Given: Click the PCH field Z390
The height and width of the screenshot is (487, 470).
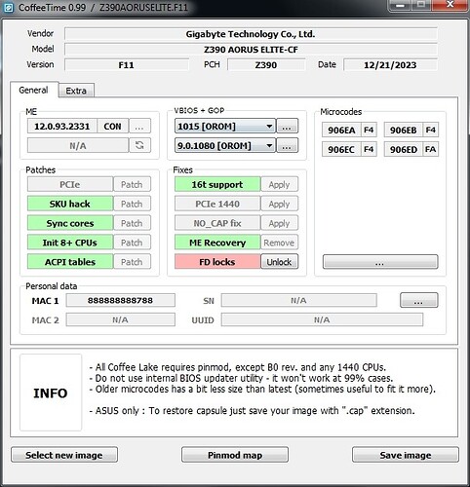Looking at the screenshot, I should (266, 64).
